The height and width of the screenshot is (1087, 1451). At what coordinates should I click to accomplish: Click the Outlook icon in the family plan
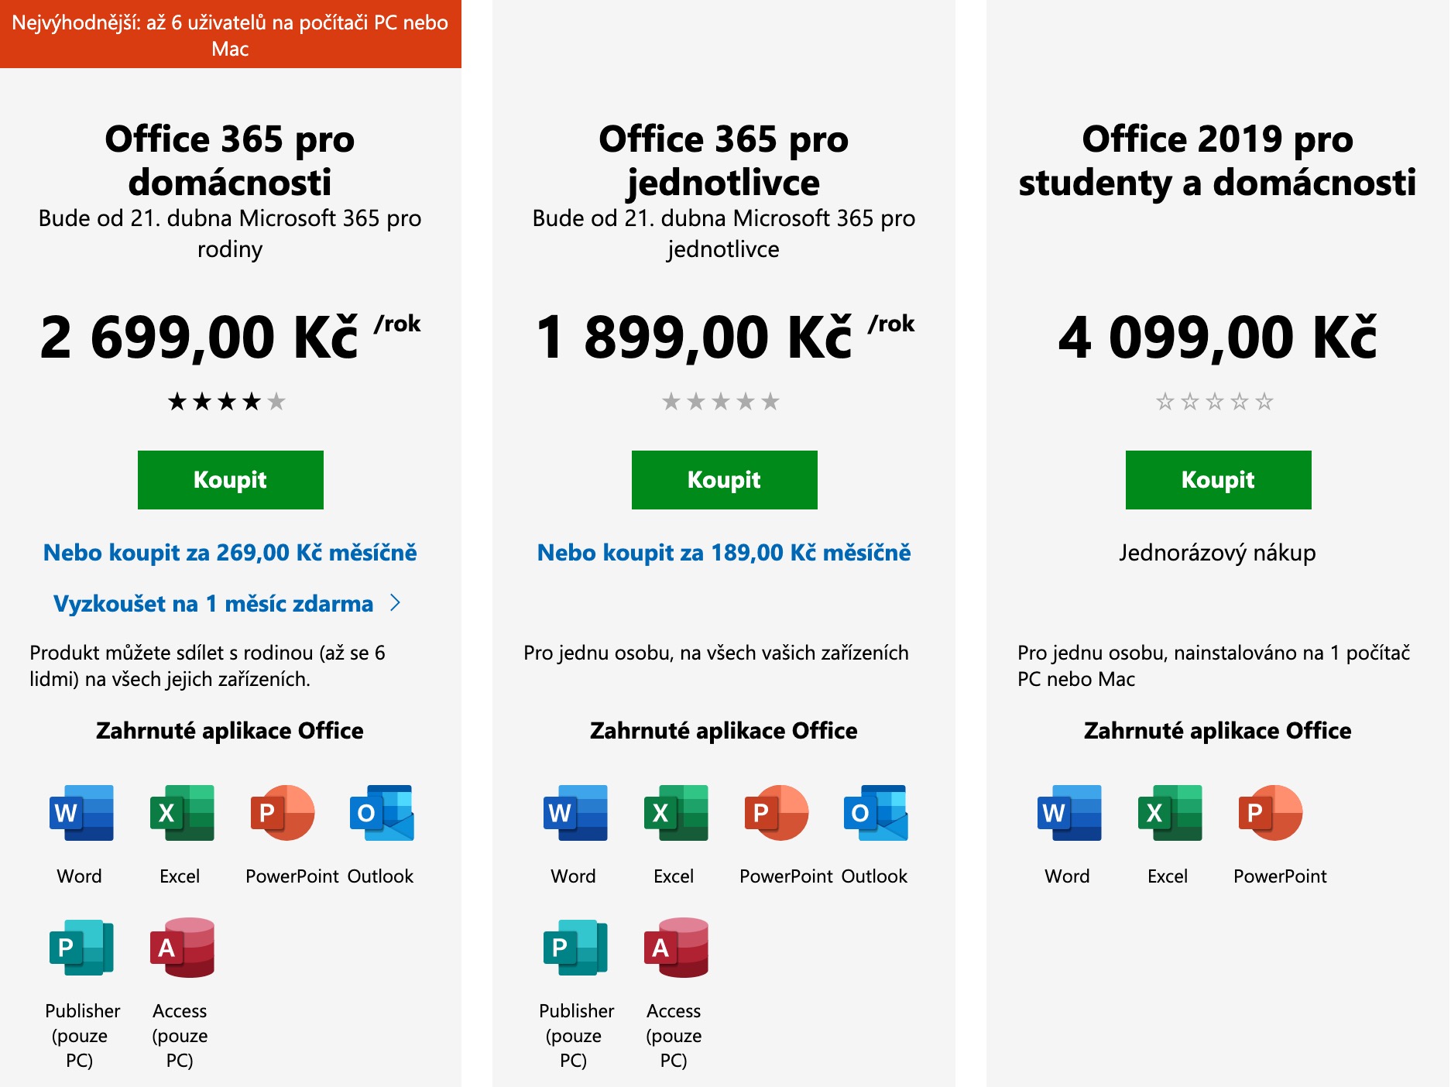tap(382, 813)
